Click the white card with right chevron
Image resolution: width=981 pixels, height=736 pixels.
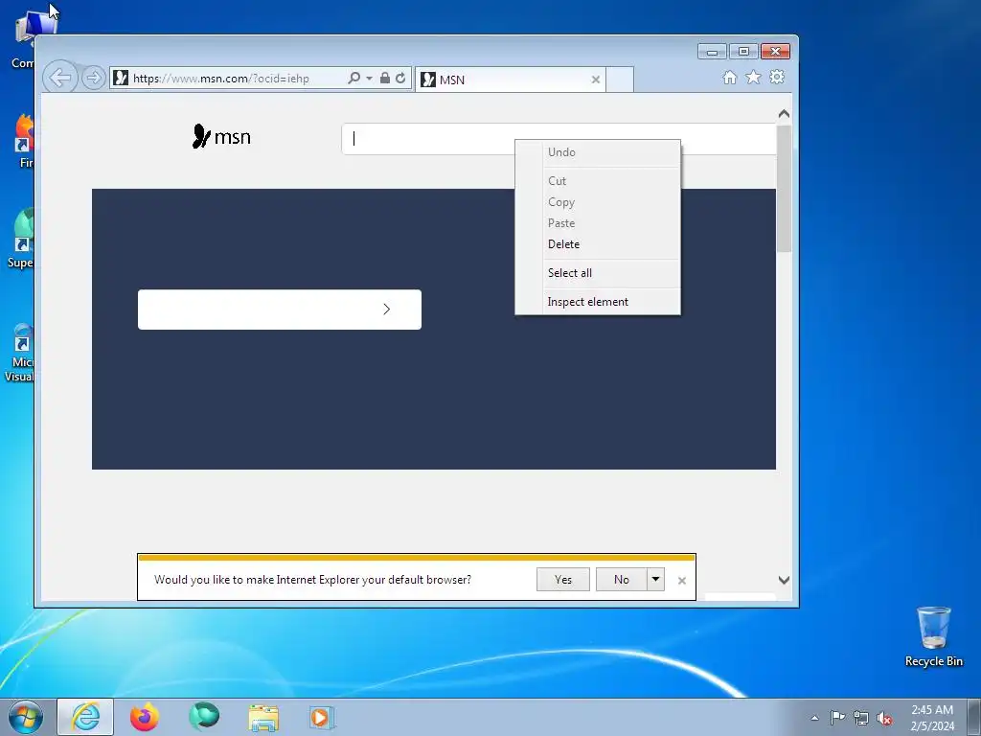[280, 310]
